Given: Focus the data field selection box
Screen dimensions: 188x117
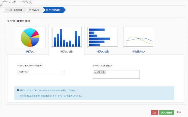Looking at the screenshot, I should 116,74.
